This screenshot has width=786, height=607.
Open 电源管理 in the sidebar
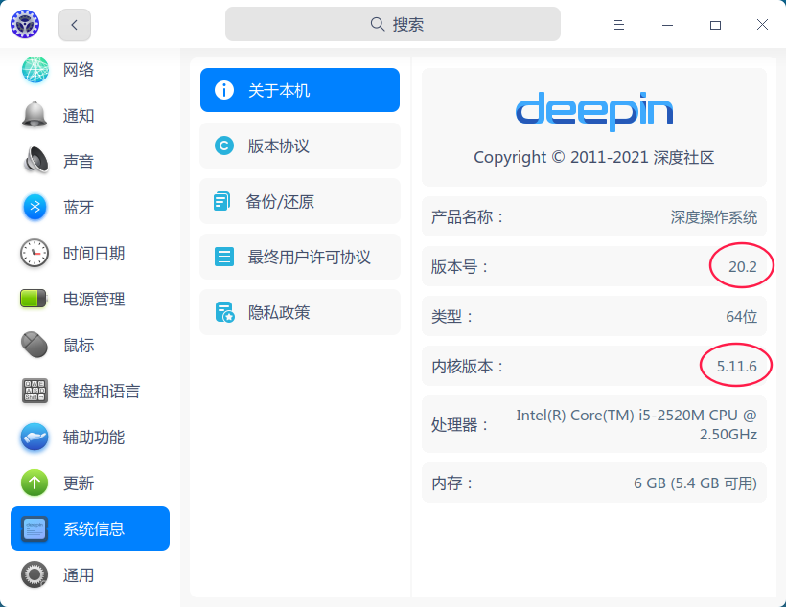pos(90,299)
